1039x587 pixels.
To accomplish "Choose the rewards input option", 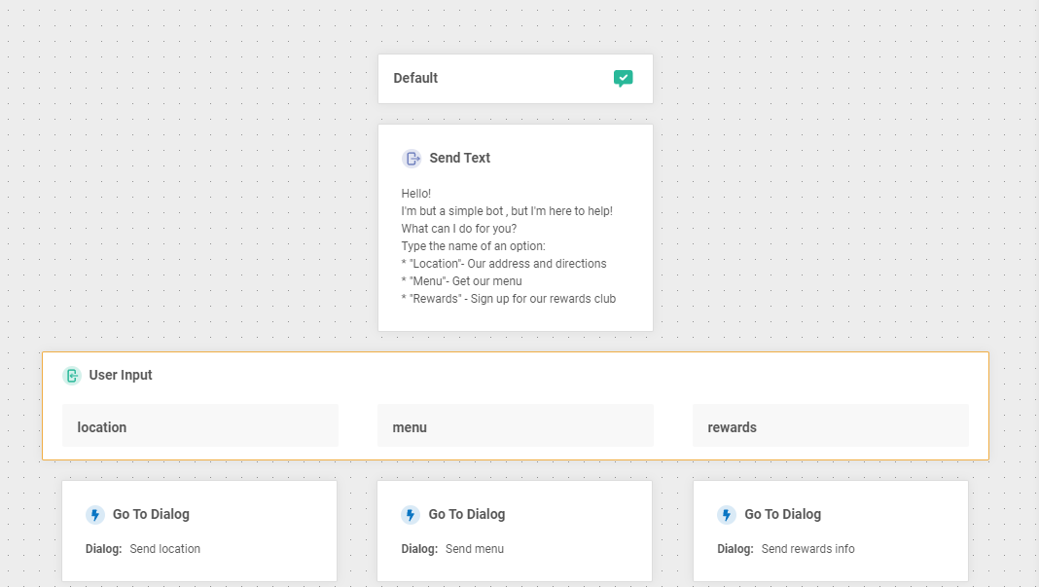I will [831, 426].
